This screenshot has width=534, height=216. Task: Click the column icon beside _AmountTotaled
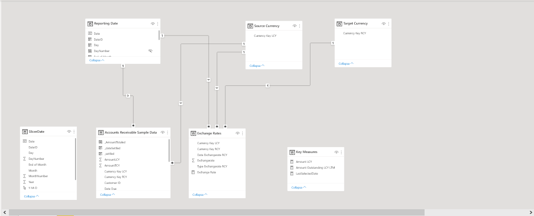pos(101,142)
